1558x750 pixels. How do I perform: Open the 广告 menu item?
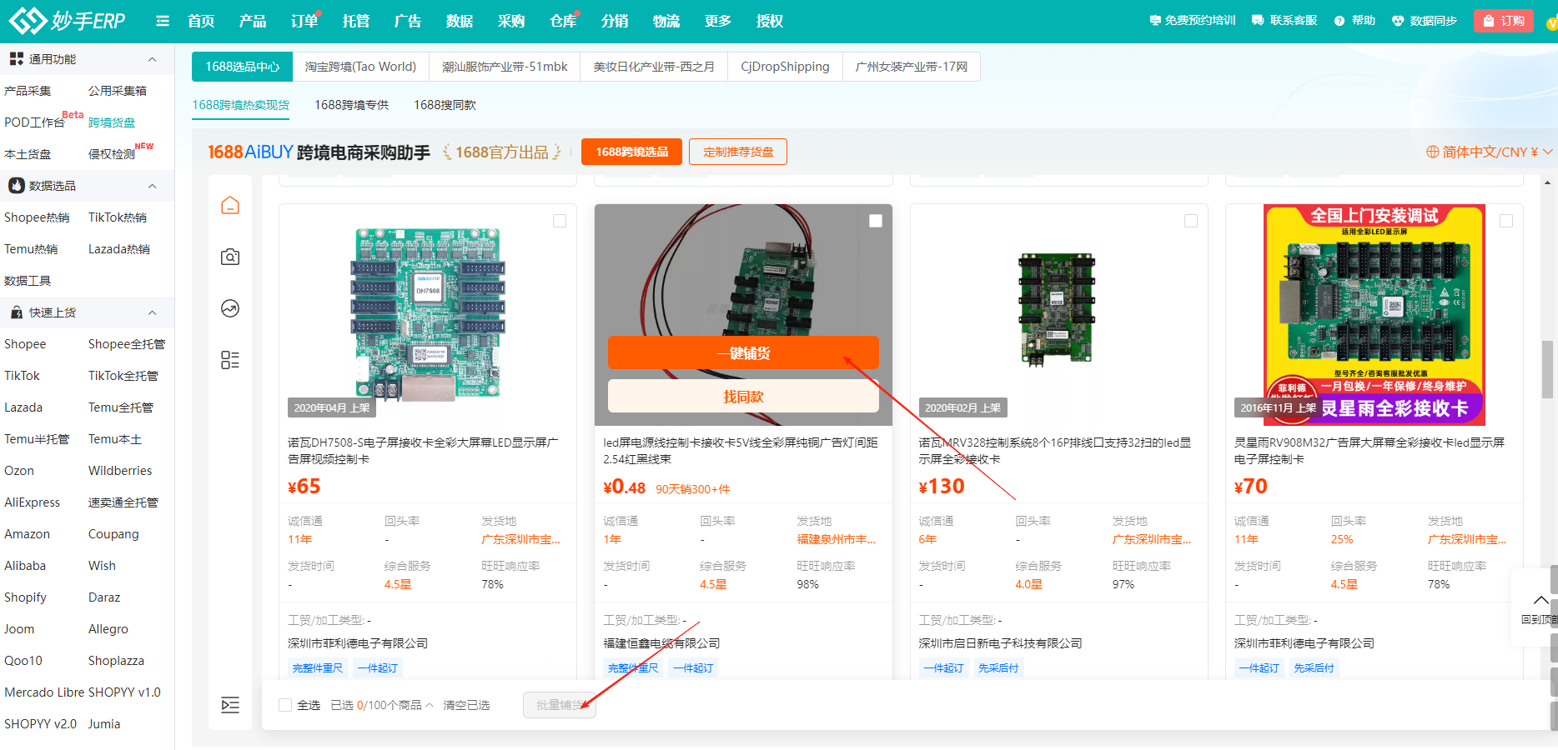408,21
